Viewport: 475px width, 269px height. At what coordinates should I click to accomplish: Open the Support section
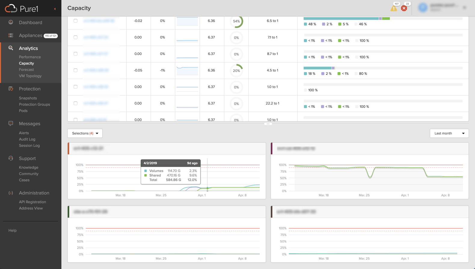click(x=27, y=159)
